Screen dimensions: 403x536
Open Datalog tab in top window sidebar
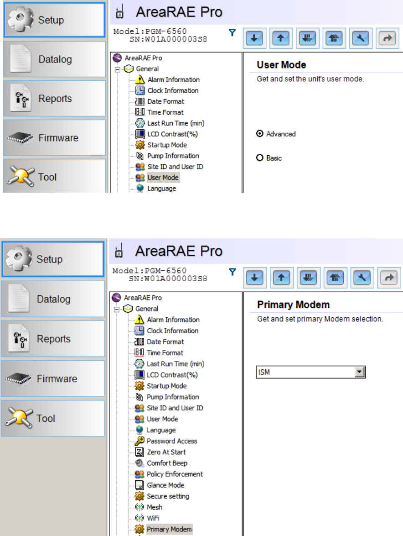coord(54,59)
